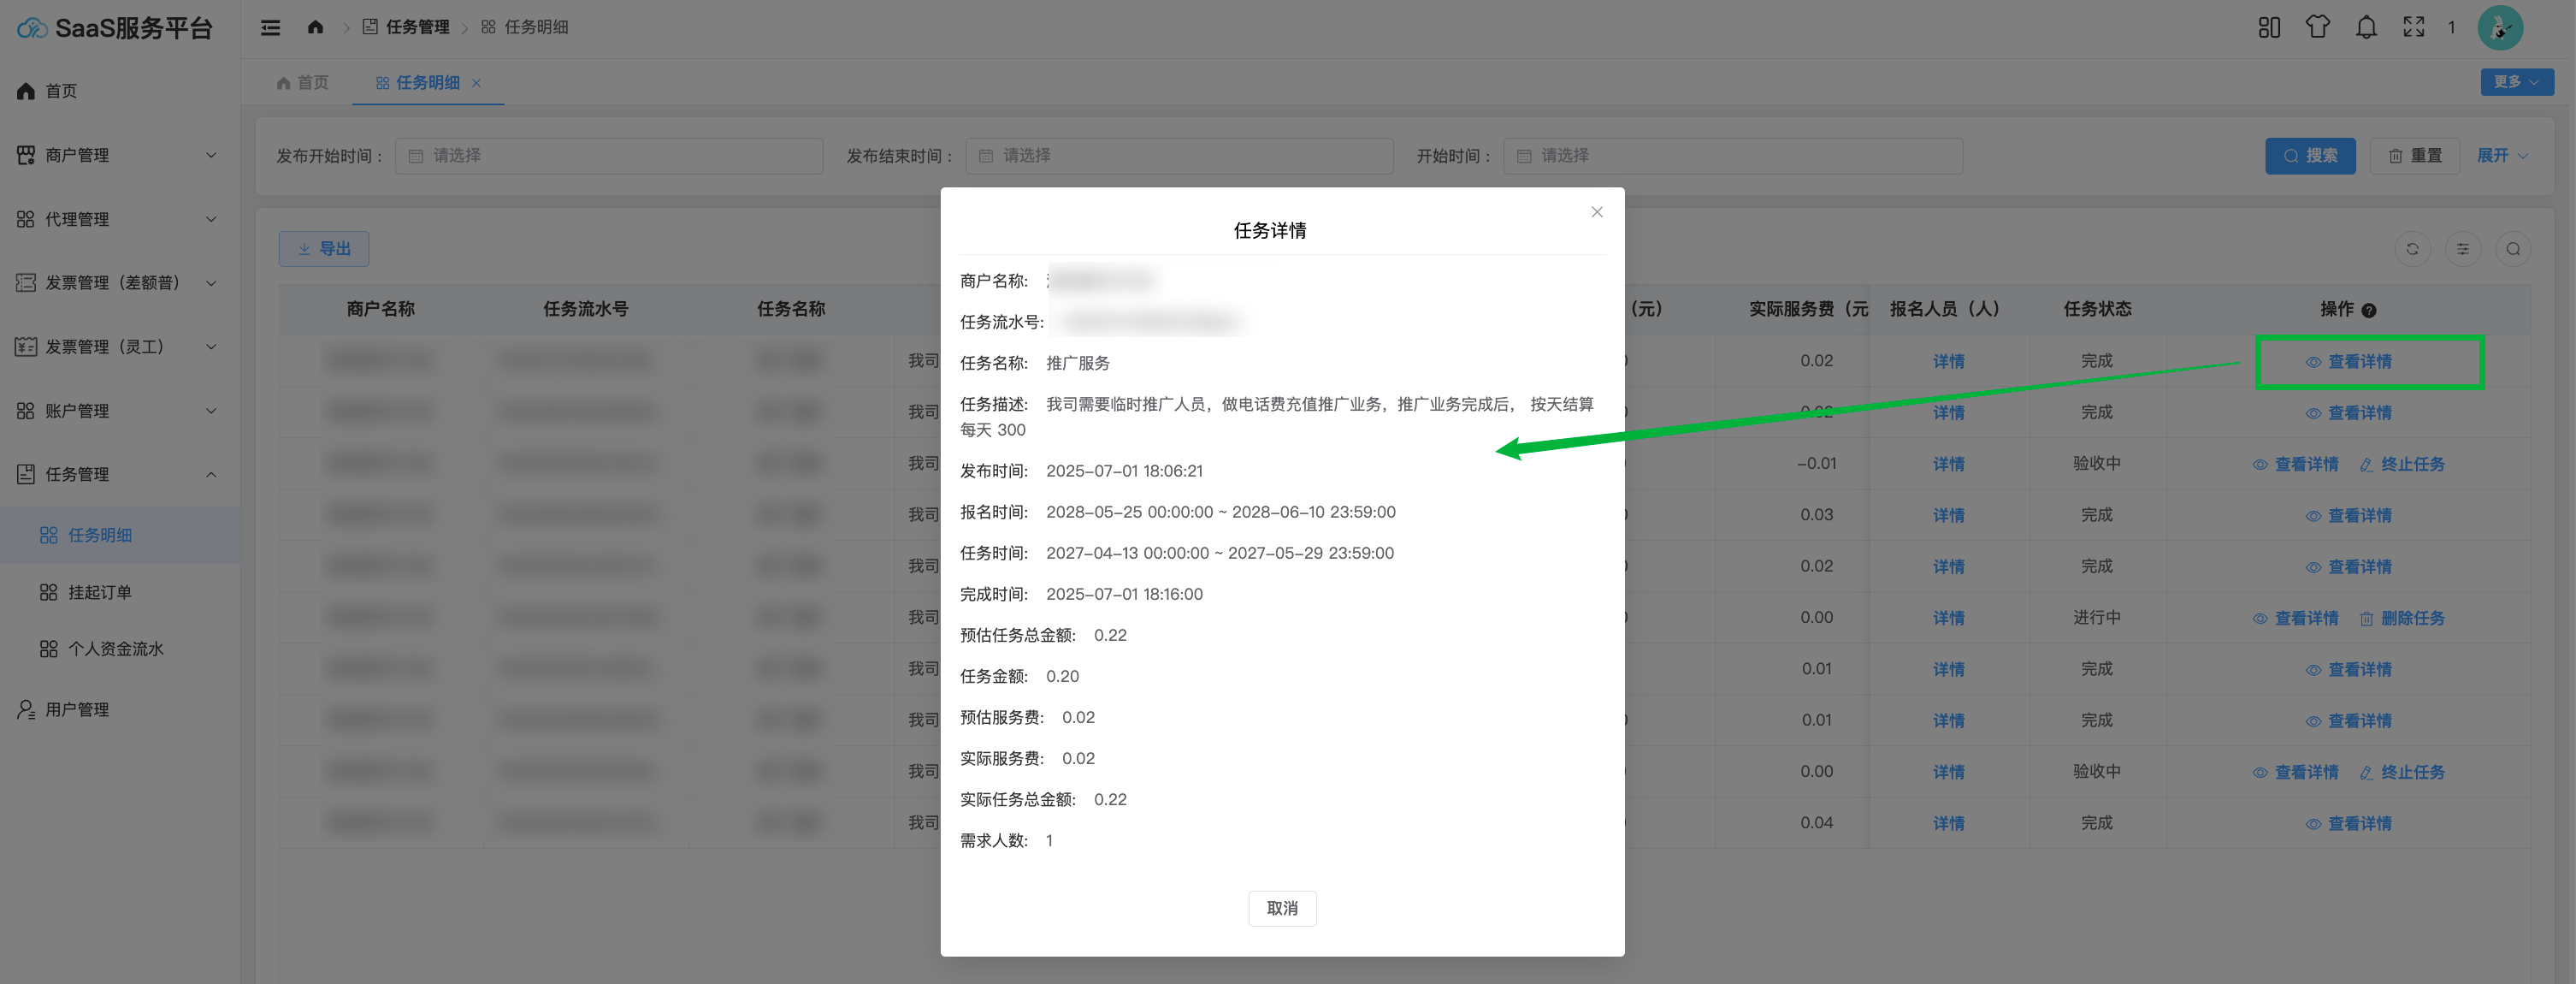Click the hamburger menu collapse icon
The image size is (2576, 984).
270,27
